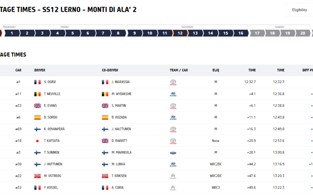This screenshot has width=313, height=195.
Task: Select upcoming stage 17 on Sunday
Action: (x=257, y=33)
